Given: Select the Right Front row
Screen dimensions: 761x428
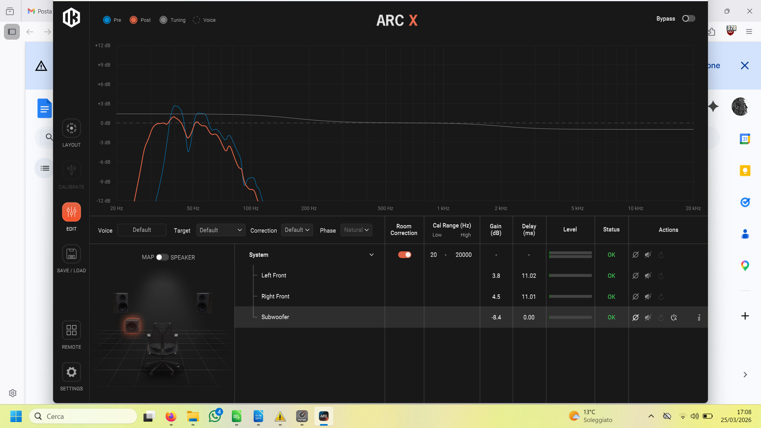Looking at the screenshot, I should click(275, 296).
